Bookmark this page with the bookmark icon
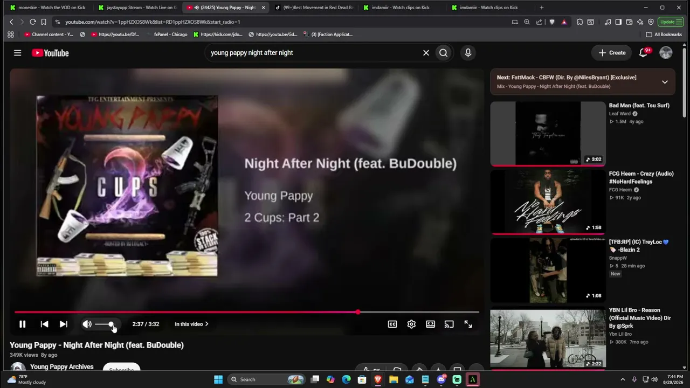Image resolution: width=690 pixels, height=388 pixels. (x=44, y=22)
